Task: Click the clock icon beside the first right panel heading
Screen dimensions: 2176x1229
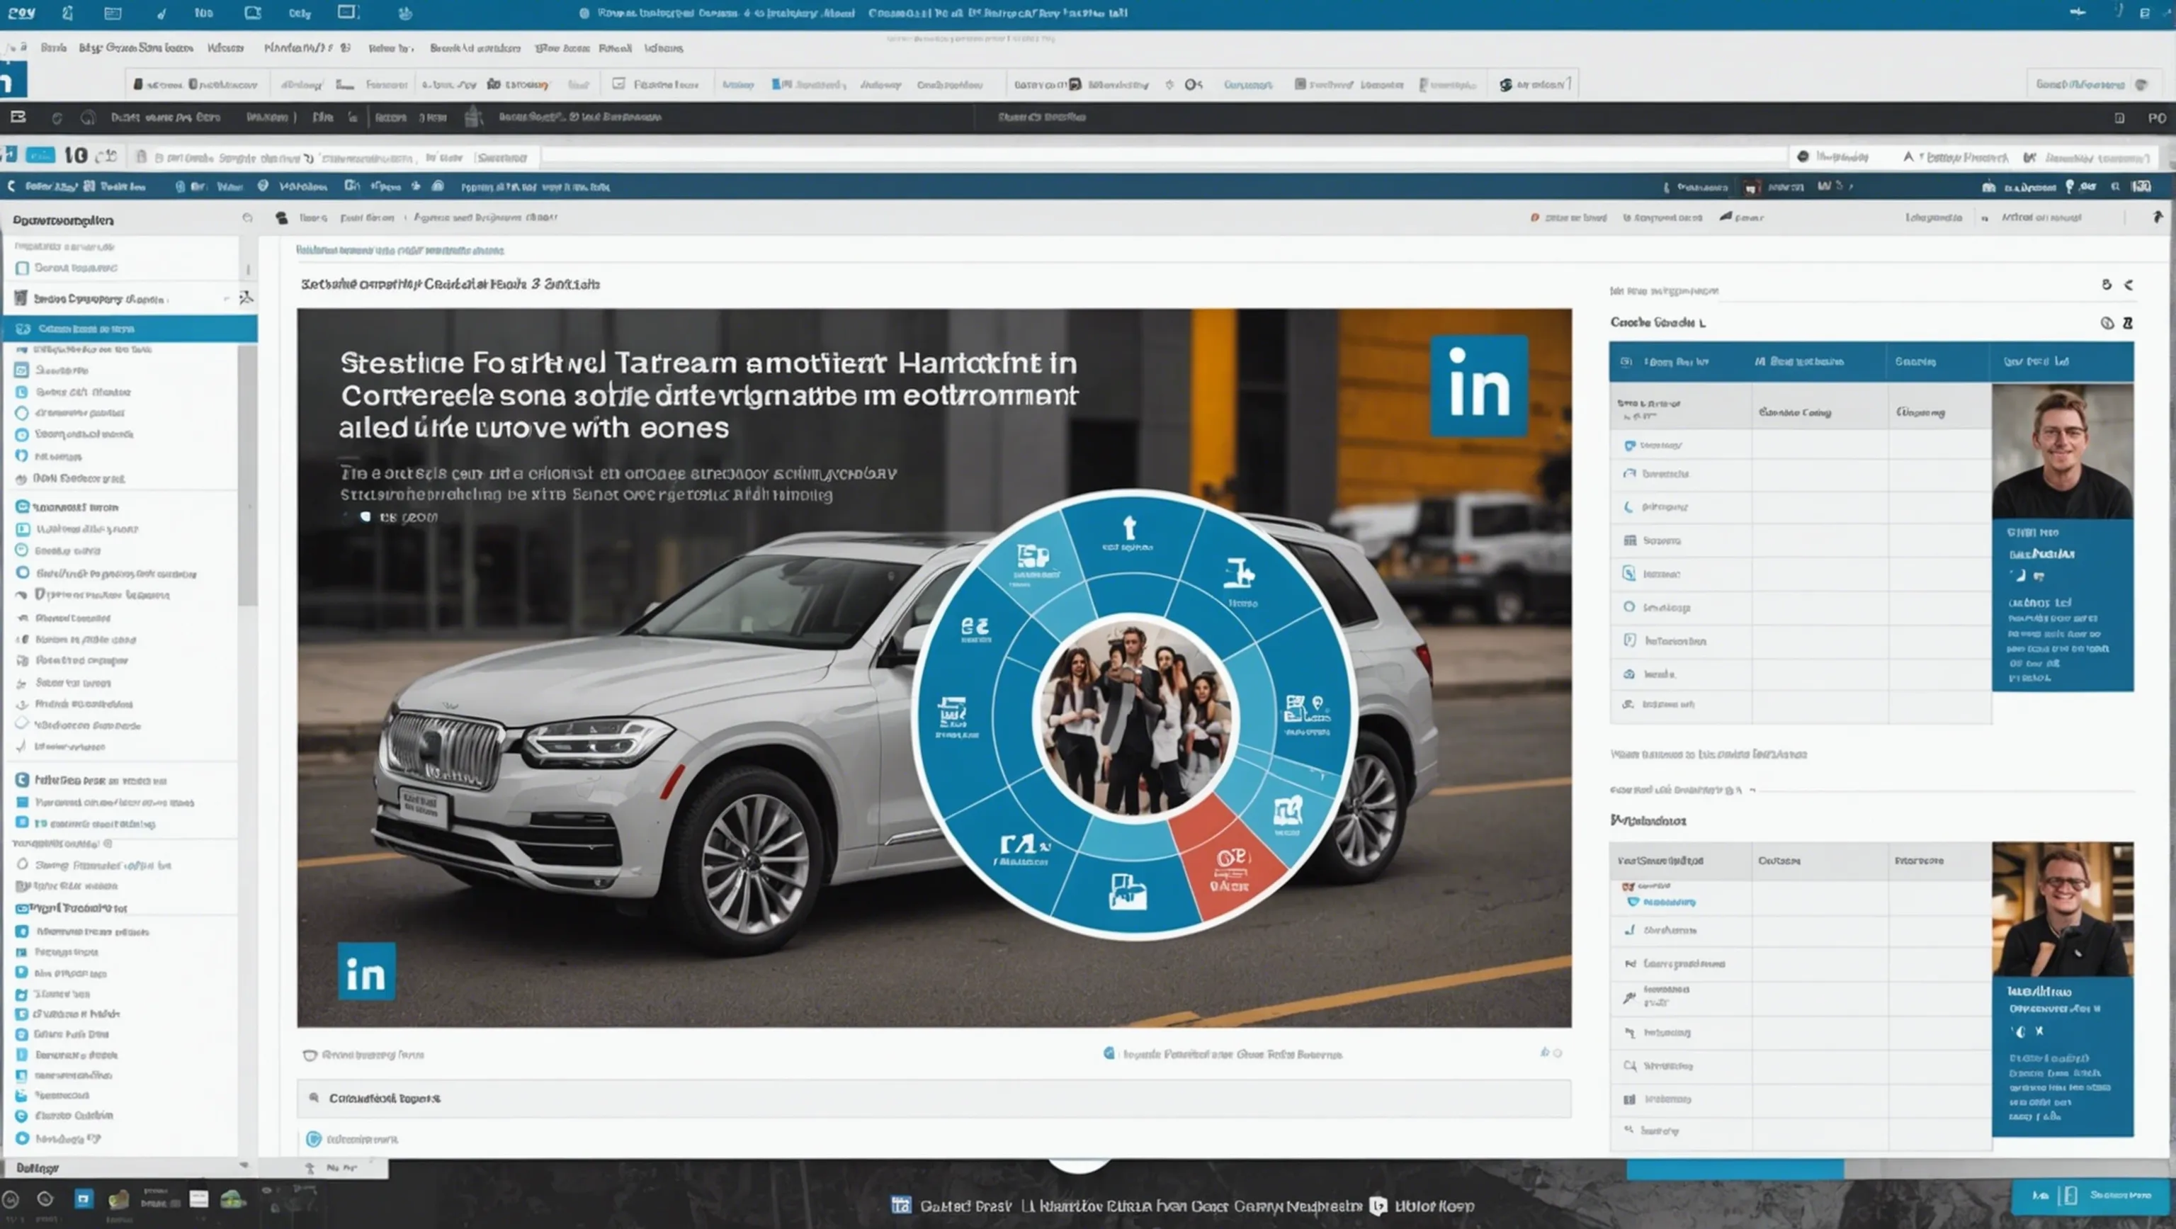Action: (x=2107, y=323)
